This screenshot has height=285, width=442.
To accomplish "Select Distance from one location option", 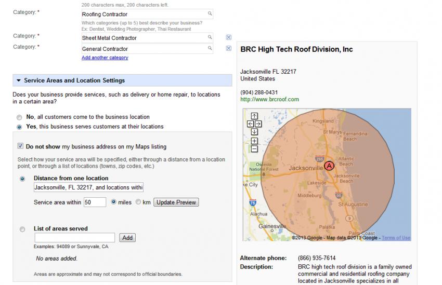I will [22, 179].
